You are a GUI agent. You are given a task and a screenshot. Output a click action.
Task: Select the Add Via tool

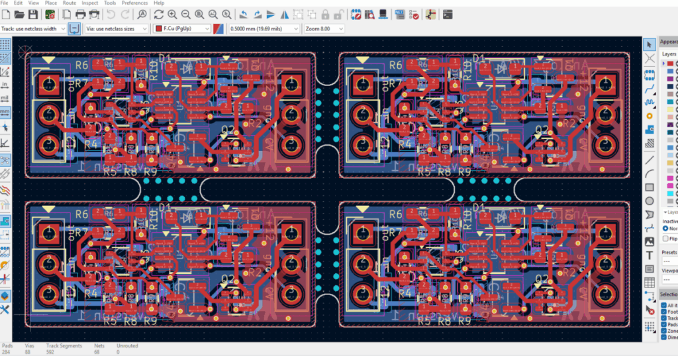(650, 116)
